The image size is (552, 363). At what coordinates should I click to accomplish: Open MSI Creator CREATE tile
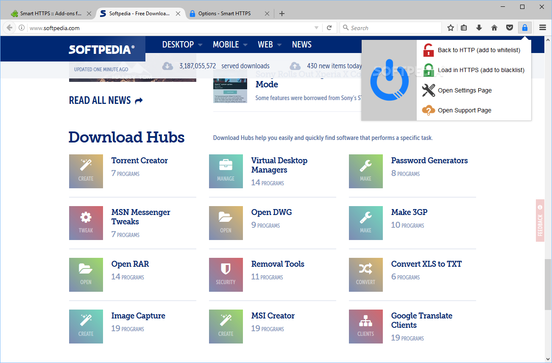point(226,327)
